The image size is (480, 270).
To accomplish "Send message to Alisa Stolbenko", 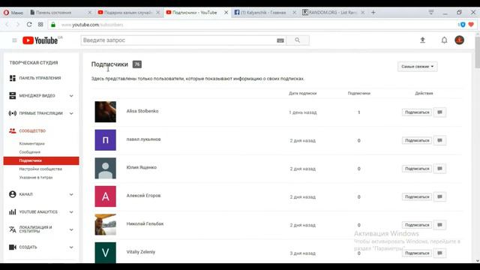I will (440, 112).
